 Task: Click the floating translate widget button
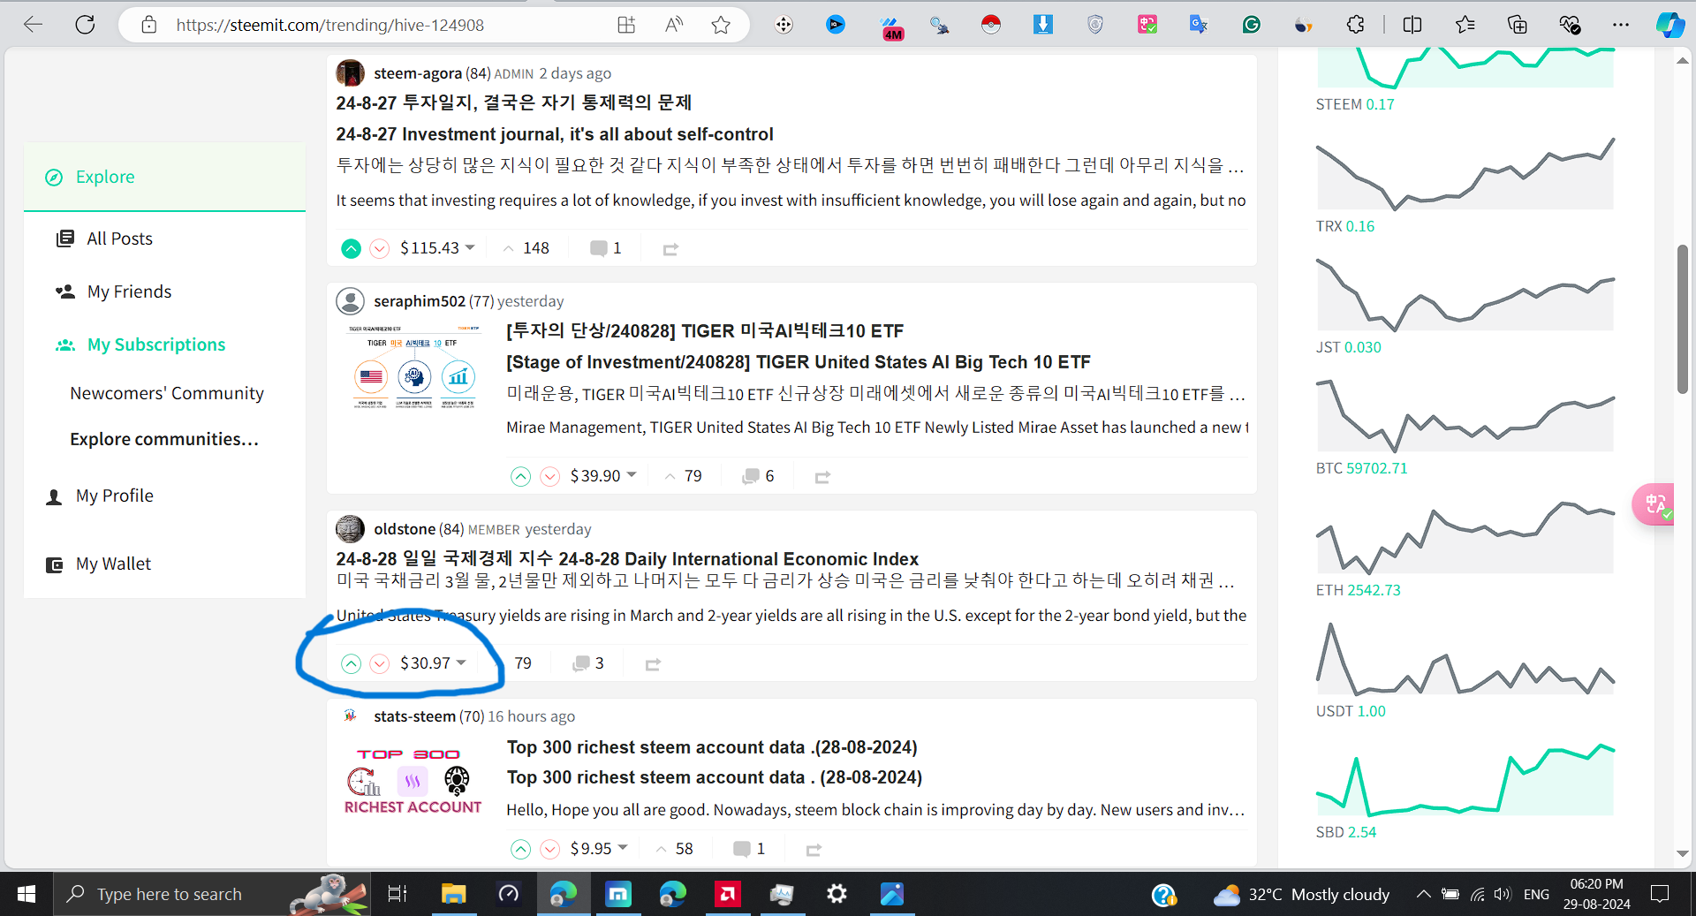pos(1654,504)
